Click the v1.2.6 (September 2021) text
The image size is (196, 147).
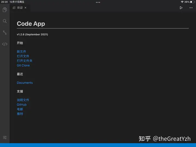(x=32, y=34)
